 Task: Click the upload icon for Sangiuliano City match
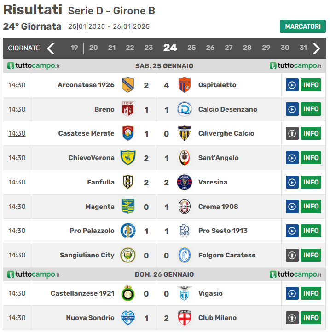[292, 255]
